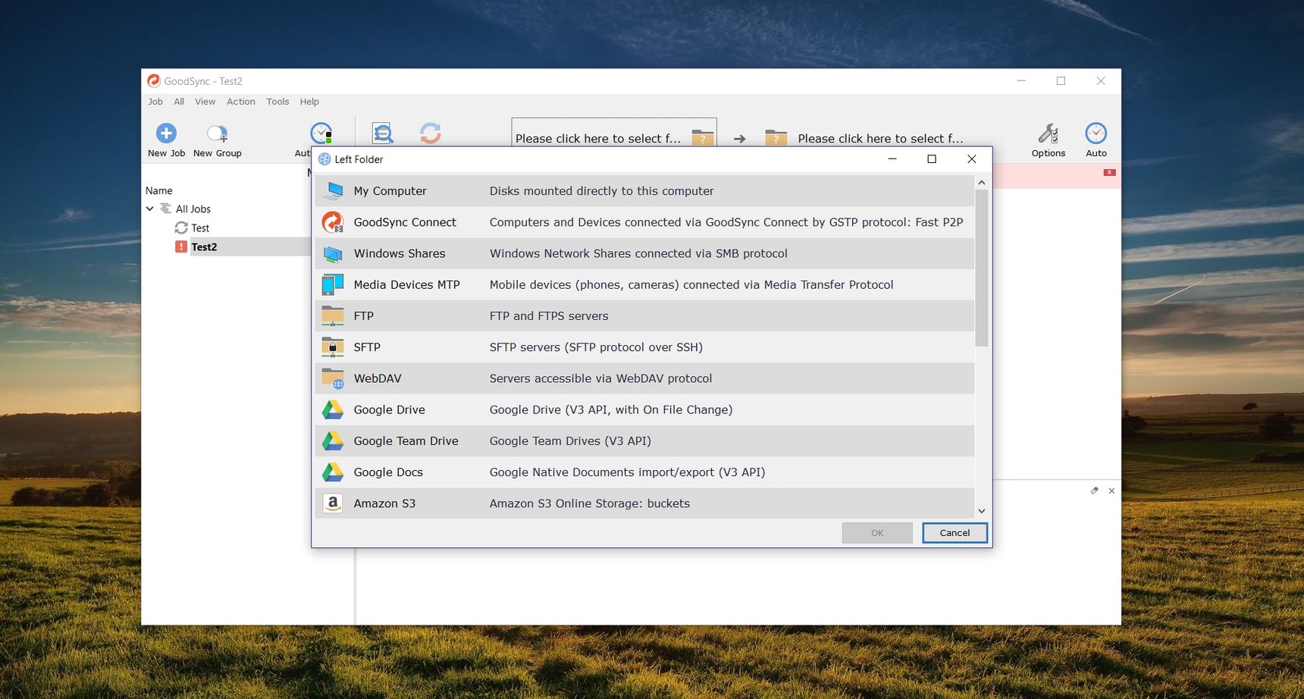This screenshot has height=699, width=1304.
Task: Click the left 'Please click here to select' field
Action: coord(598,138)
